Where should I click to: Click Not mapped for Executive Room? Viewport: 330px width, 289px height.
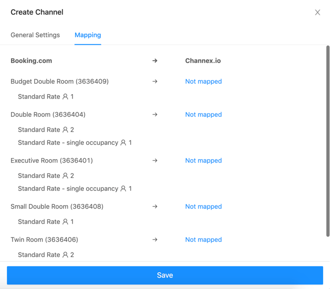point(203,161)
